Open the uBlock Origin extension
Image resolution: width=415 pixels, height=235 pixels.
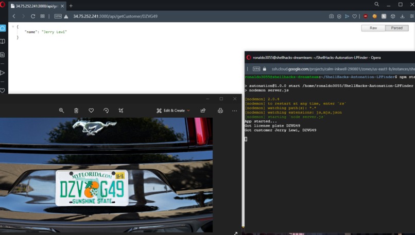click(x=366, y=16)
